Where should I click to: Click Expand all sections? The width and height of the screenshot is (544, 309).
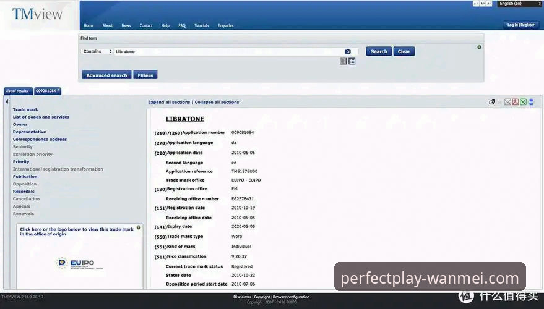(169, 102)
